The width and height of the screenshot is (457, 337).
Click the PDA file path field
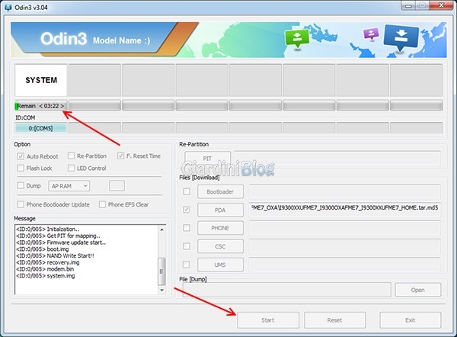344,210
